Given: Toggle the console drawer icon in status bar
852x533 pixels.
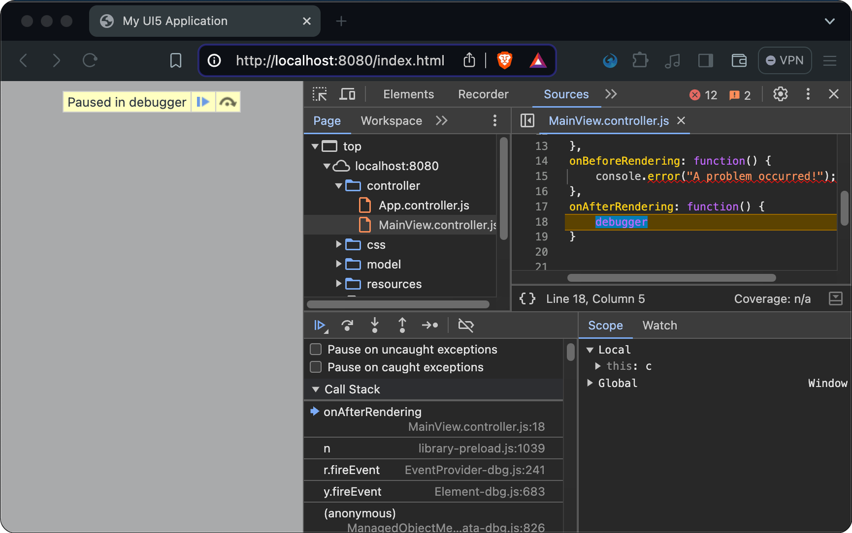Looking at the screenshot, I should (x=835, y=298).
